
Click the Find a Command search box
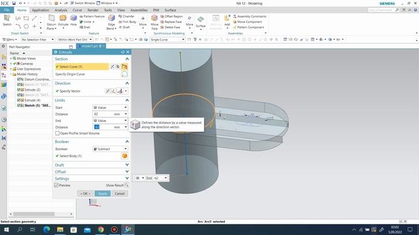pos(383,10)
